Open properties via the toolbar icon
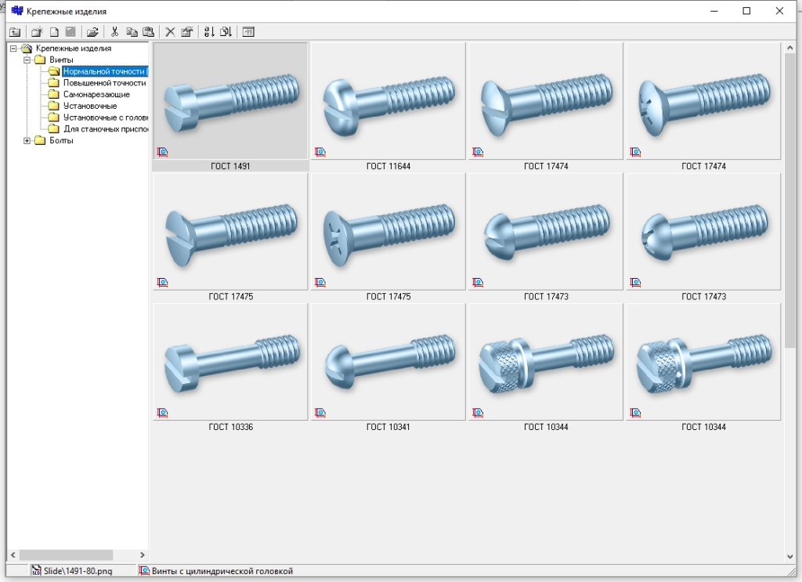Image resolution: width=802 pixels, height=582 pixels. click(186, 32)
